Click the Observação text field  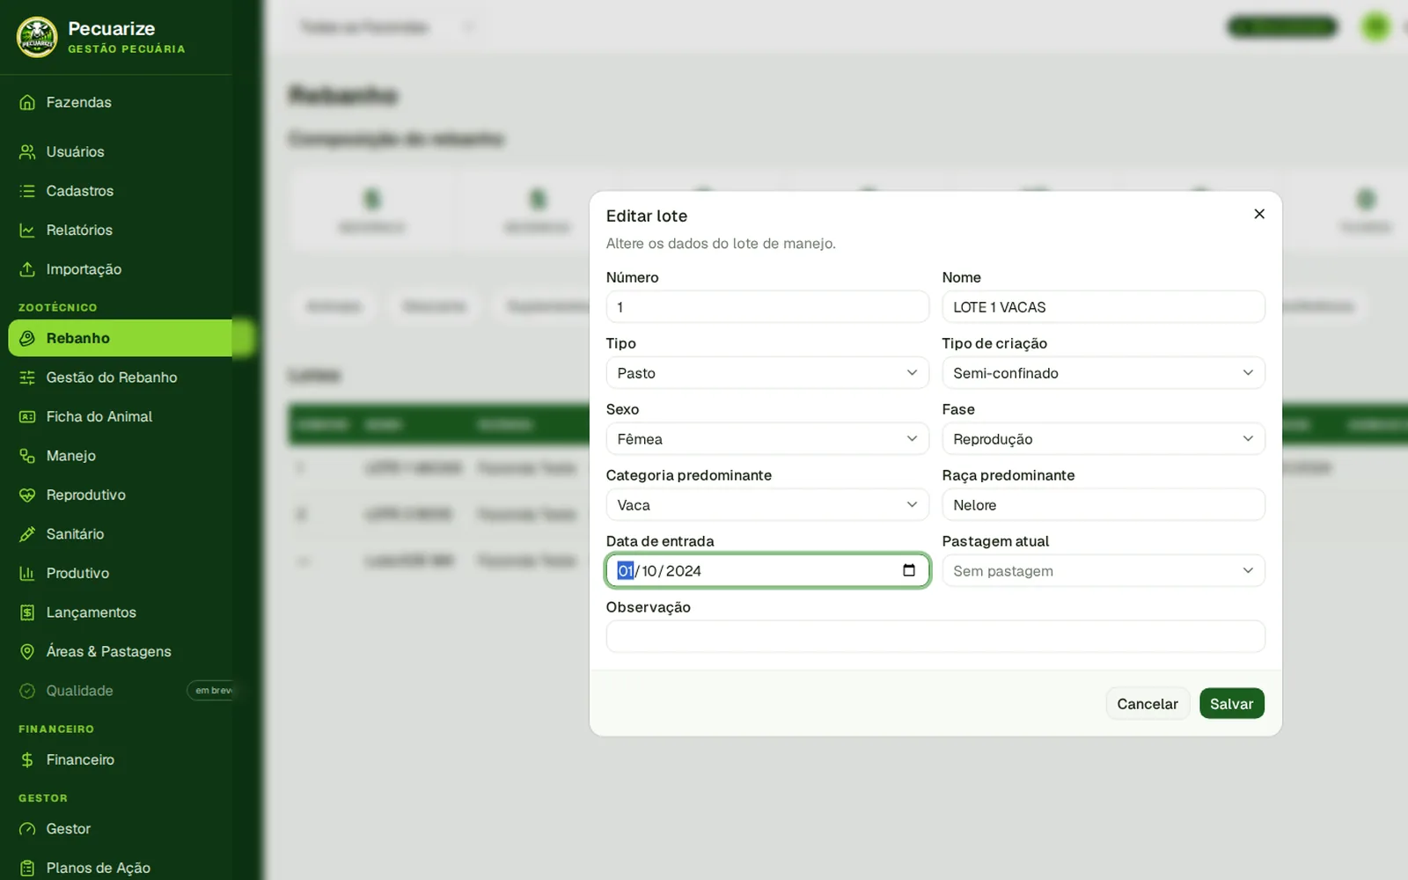tap(935, 636)
